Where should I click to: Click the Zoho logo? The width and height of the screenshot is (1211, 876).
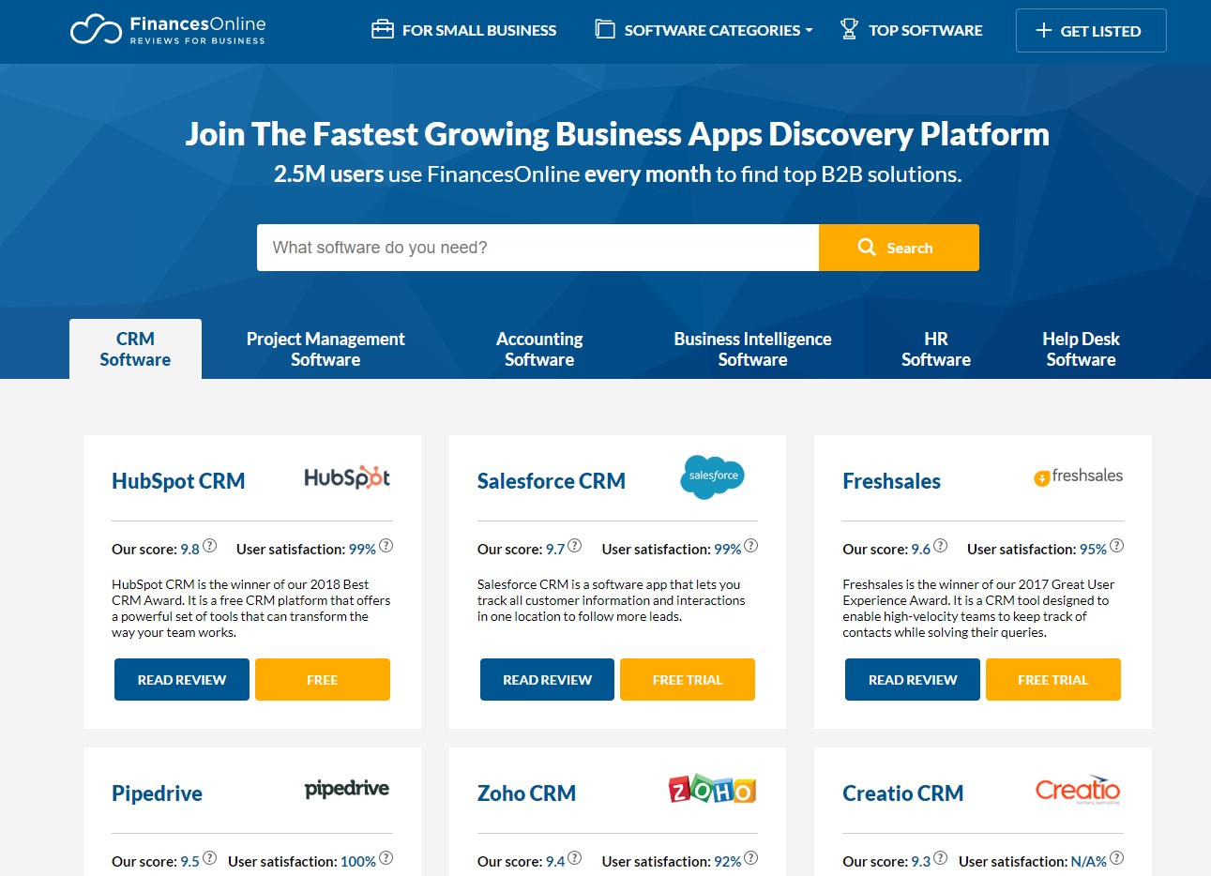(712, 790)
